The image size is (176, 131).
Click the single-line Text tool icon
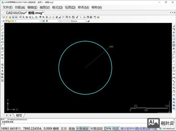(2, 71)
